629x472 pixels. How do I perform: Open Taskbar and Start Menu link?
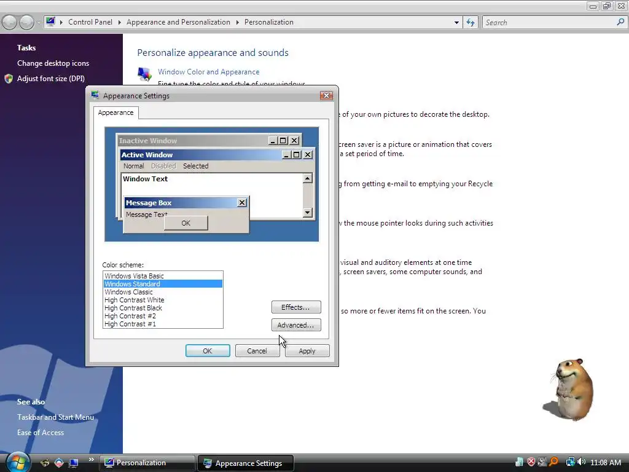coord(55,417)
